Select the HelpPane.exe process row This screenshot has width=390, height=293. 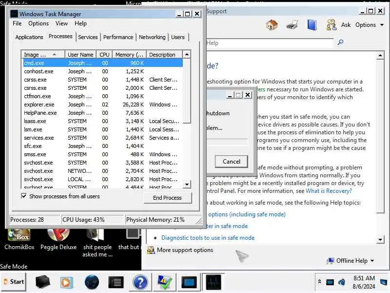(x=103, y=113)
